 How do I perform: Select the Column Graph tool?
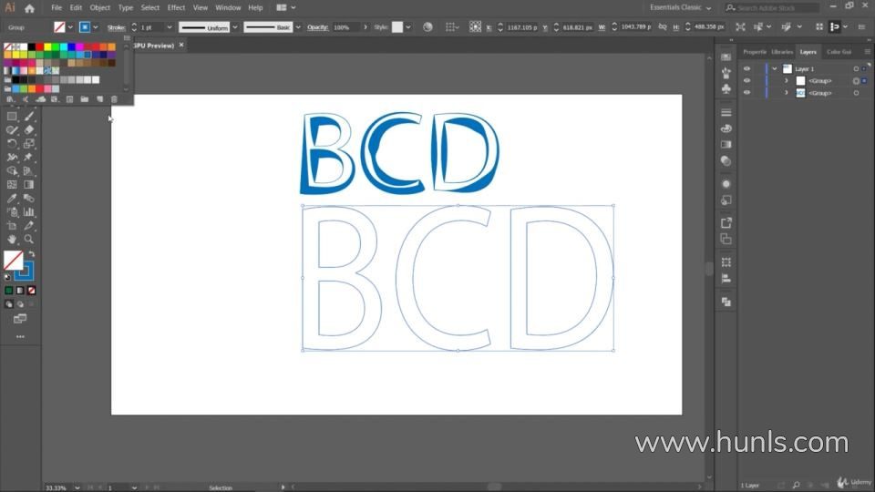[29, 212]
